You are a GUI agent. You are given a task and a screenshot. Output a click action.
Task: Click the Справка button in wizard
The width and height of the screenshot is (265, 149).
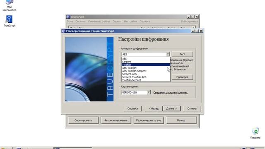point(132,108)
